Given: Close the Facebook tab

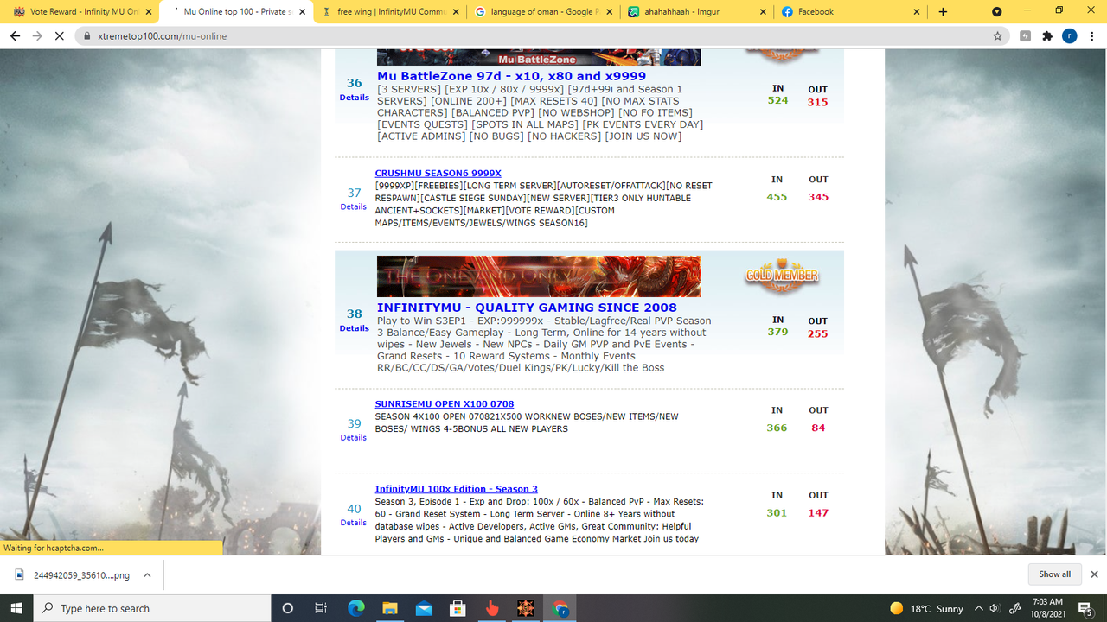Looking at the screenshot, I should pos(917,12).
